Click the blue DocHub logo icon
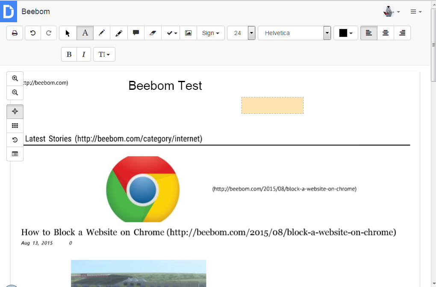 point(9,11)
